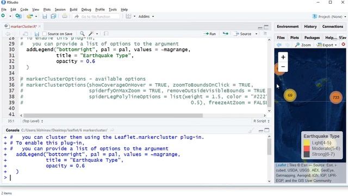The image size is (348, 196).
Task: Click the yellow 69 marker cluster
Action: pyautogui.click(x=290, y=95)
